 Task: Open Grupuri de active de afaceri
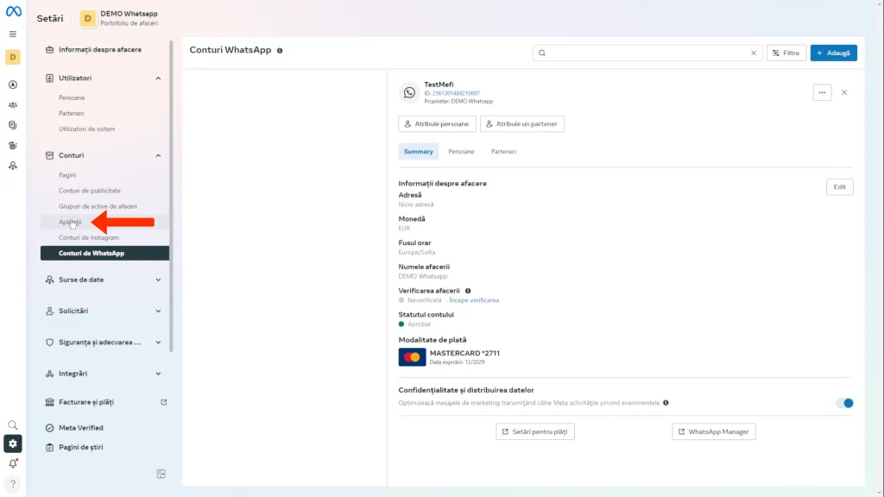[x=98, y=206]
